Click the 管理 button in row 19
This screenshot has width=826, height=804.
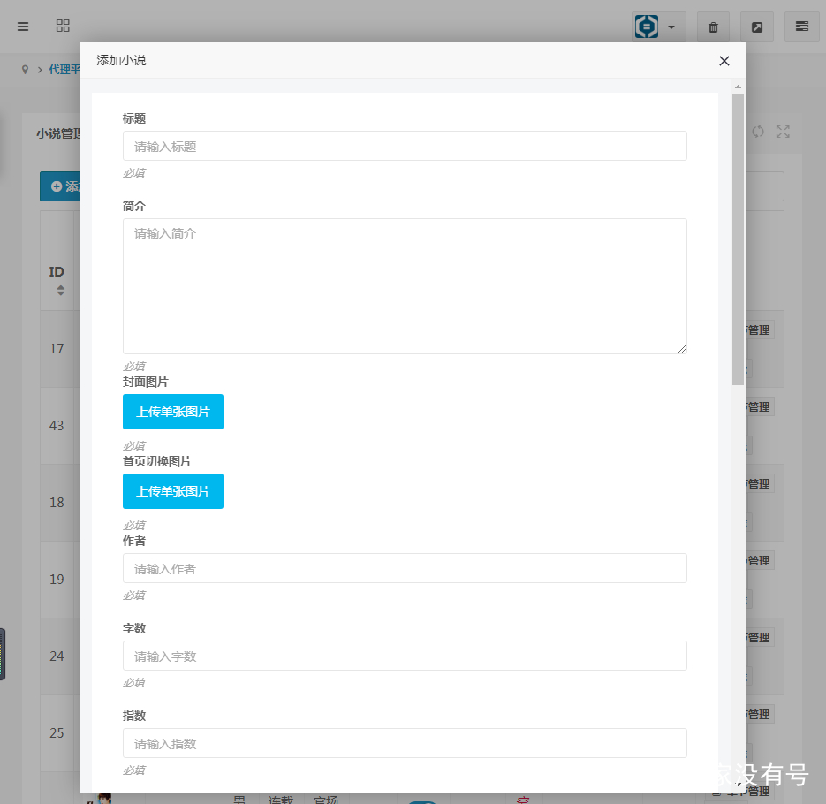click(759, 560)
